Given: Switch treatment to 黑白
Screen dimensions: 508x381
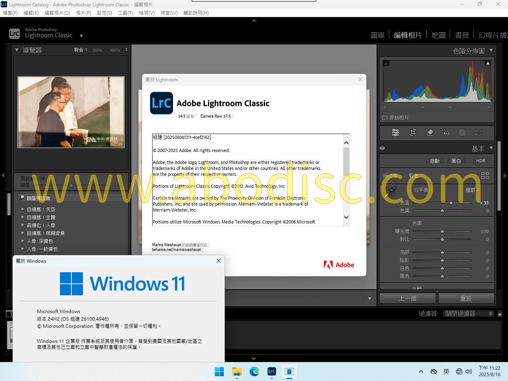Looking at the screenshot, I should [x=456, y=161].
